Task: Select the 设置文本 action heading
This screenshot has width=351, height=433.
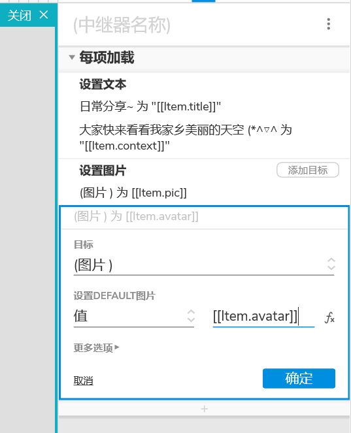Action: point(103,84)
